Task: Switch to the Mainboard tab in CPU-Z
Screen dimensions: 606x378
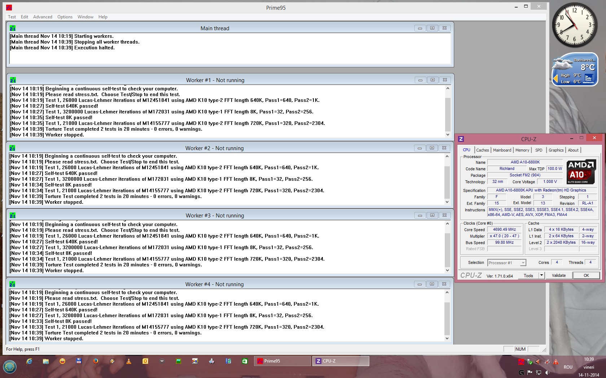Action: tap(502, 150)
